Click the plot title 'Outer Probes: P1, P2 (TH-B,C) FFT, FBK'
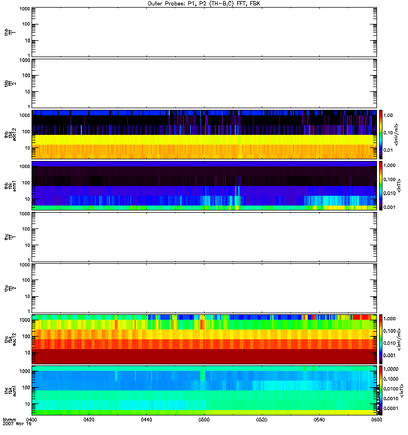The height and width of the screenshot is (435, 408). tap(204, 4)
